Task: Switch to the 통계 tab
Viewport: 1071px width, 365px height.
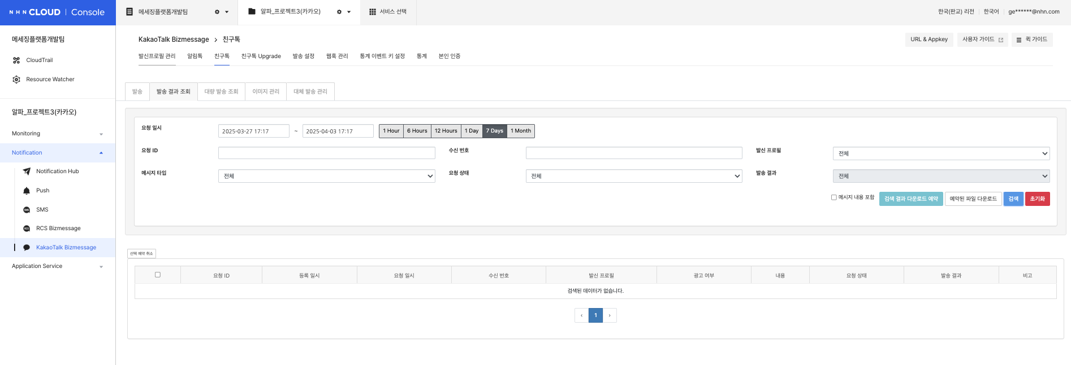Action: coord(422,56)
